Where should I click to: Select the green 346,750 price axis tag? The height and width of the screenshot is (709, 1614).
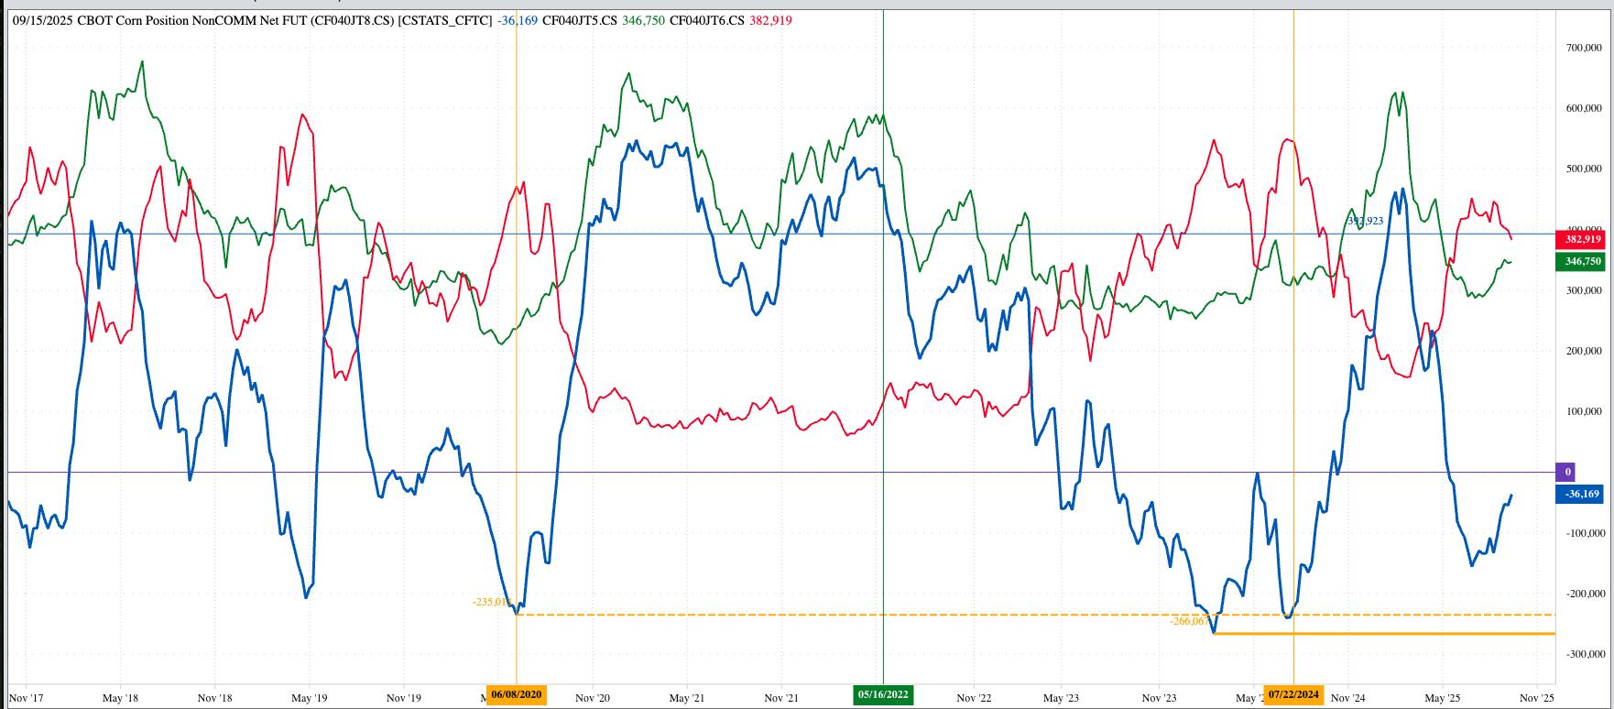(x=1582, y=261)
